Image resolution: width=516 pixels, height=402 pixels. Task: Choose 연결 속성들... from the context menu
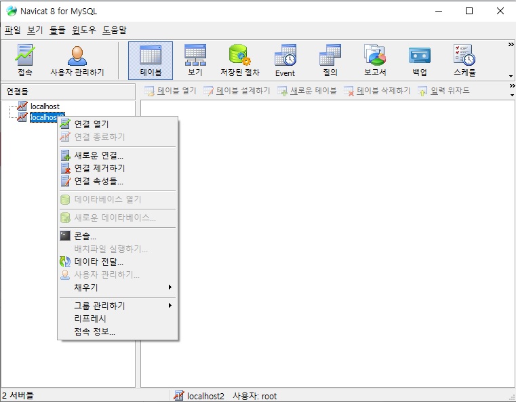pyautogui.click(x=118, y=181)
